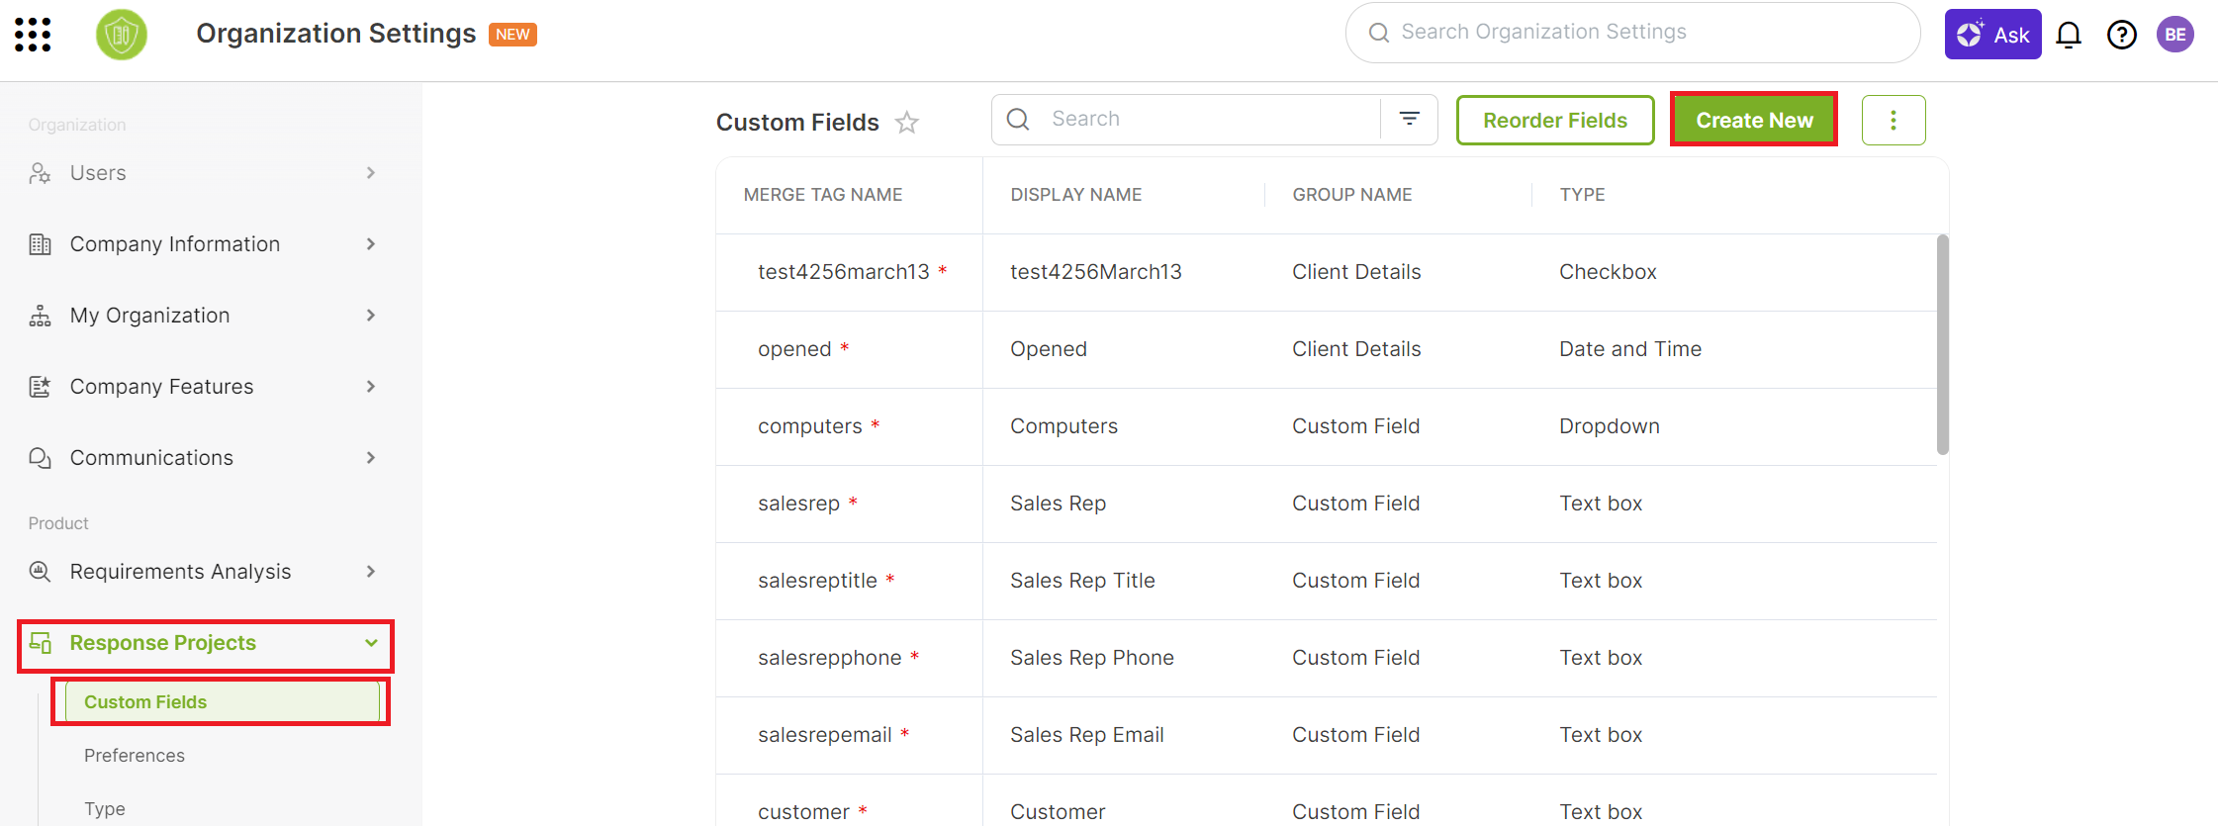Click the Organization Settings page title
Viewport: 2218px width, 826px height.
(x=336, y=34)
